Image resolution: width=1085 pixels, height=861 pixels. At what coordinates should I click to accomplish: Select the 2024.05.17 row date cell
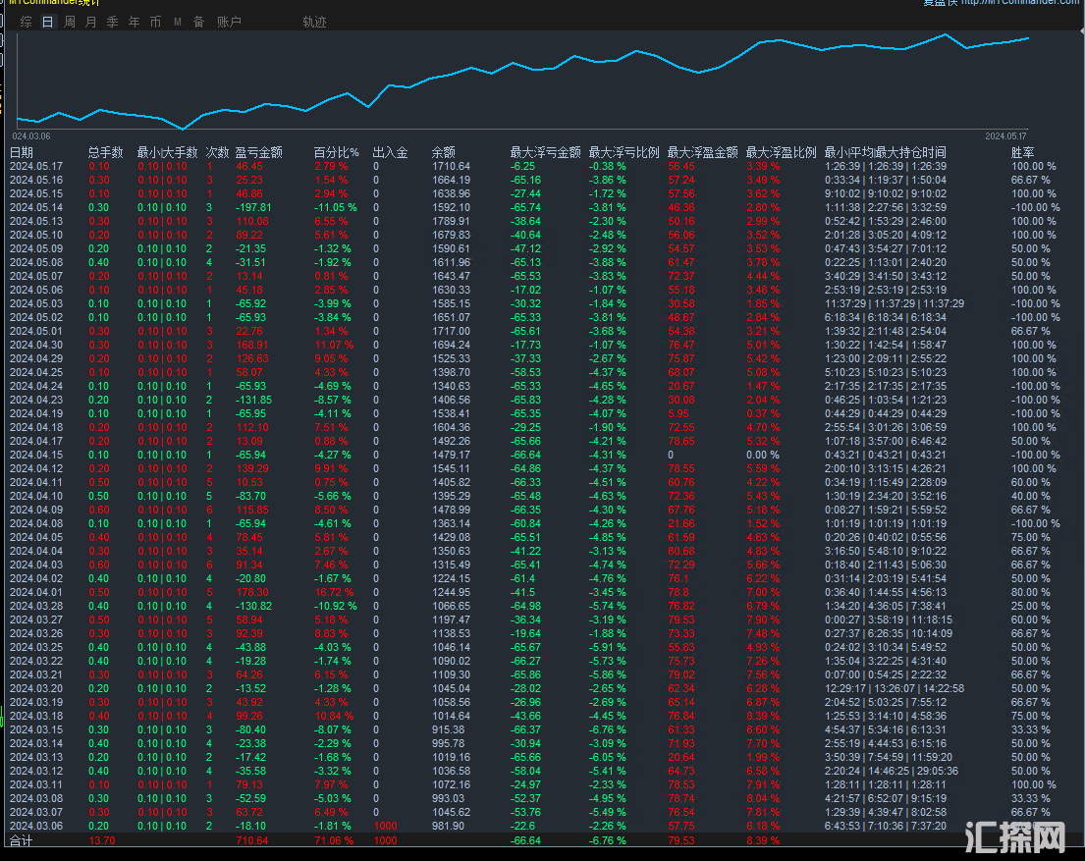click(36, 167)
